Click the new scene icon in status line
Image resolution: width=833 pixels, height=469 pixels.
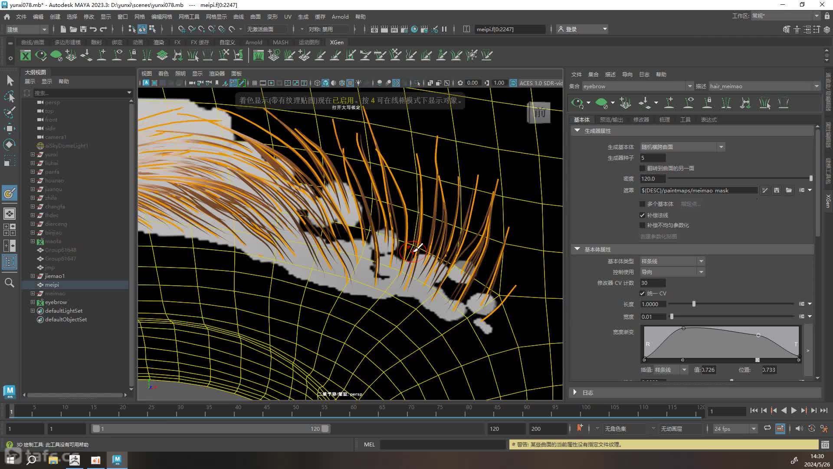63,29
